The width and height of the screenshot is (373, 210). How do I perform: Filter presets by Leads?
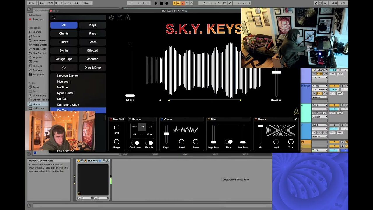(x=93, y=42)
